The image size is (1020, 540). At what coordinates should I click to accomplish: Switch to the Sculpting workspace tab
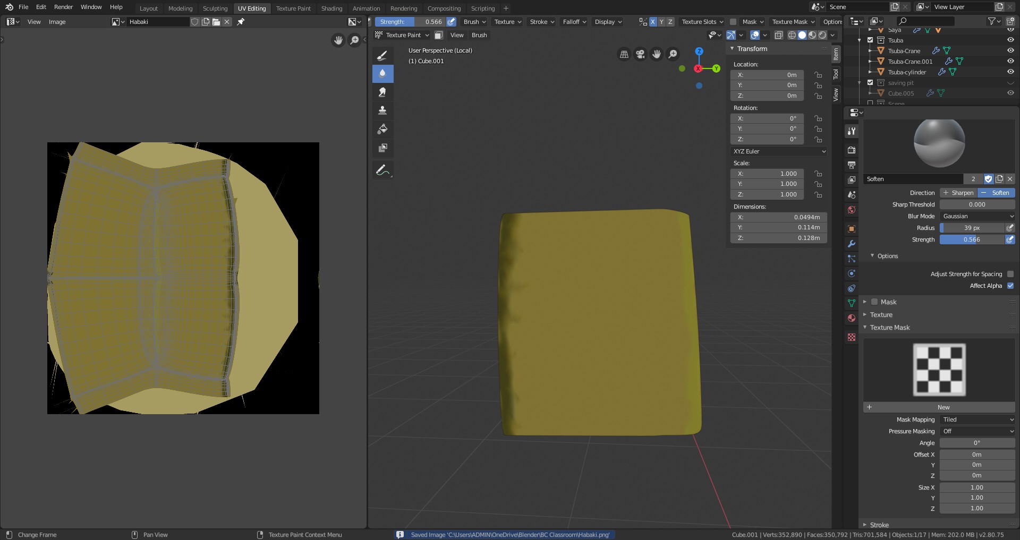(x=215, y=8)
